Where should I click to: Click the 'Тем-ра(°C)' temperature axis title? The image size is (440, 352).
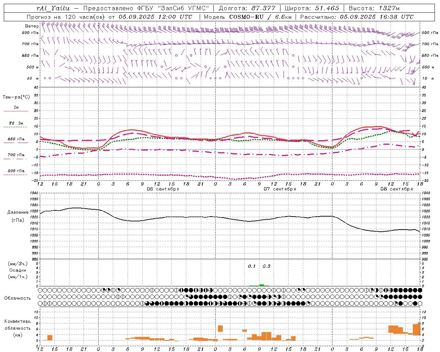coord(16,97)
